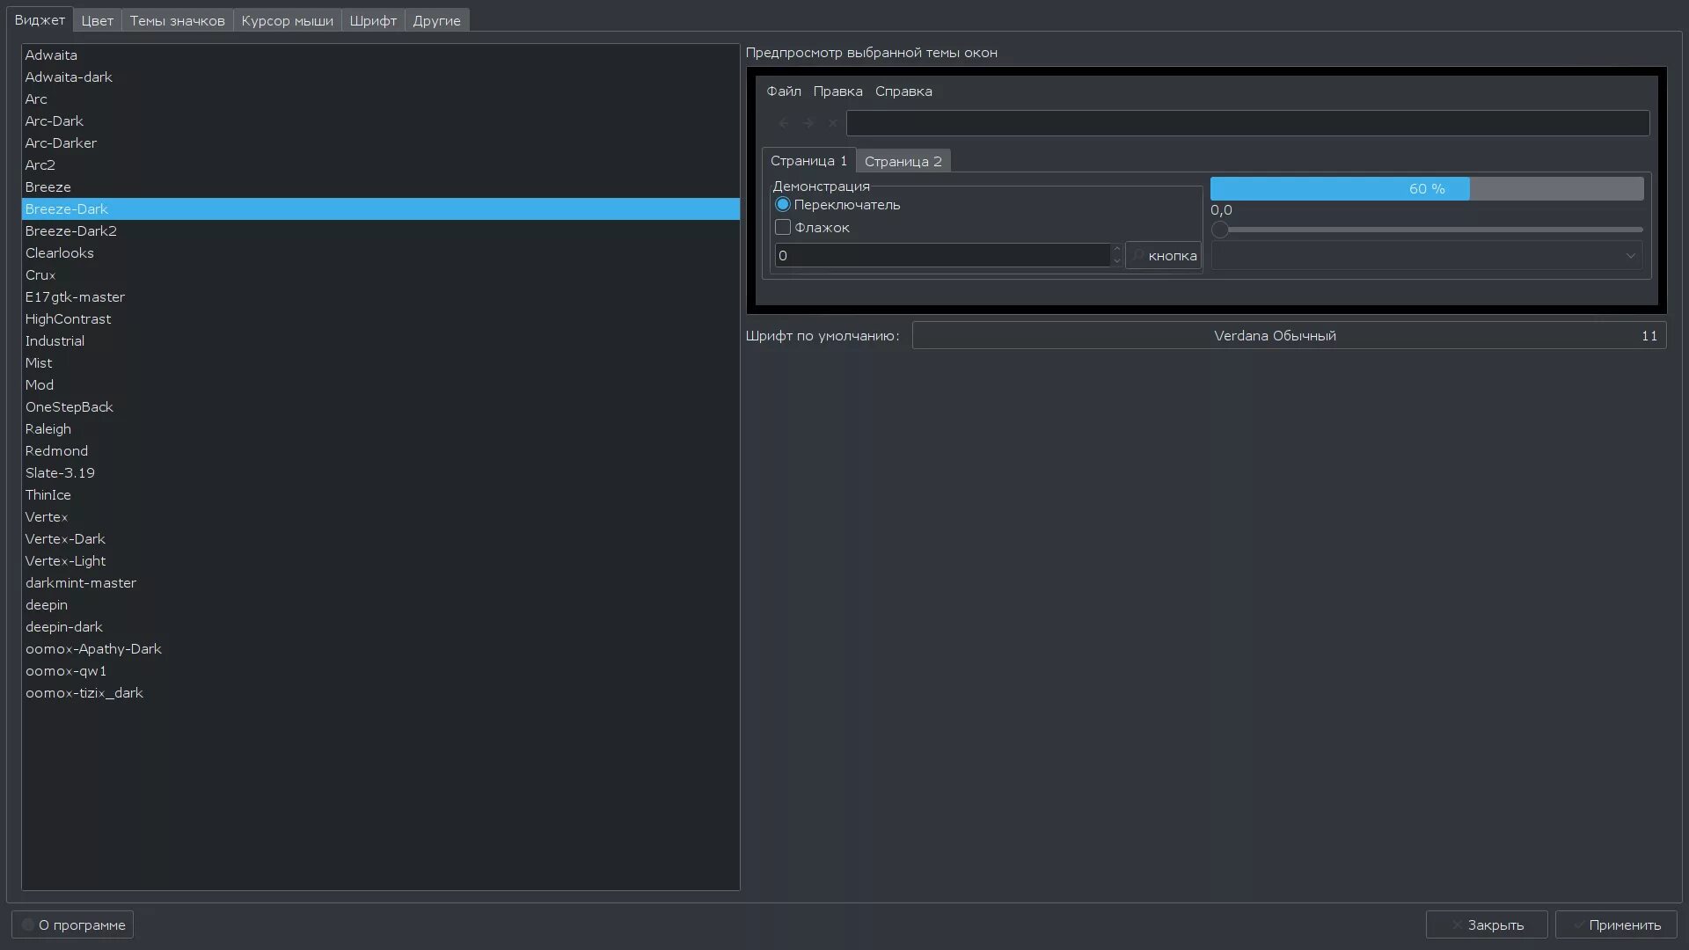This screenshot has width=1689, height=950.
Task: Click the preview address input field
Action: pos(1247,123)
